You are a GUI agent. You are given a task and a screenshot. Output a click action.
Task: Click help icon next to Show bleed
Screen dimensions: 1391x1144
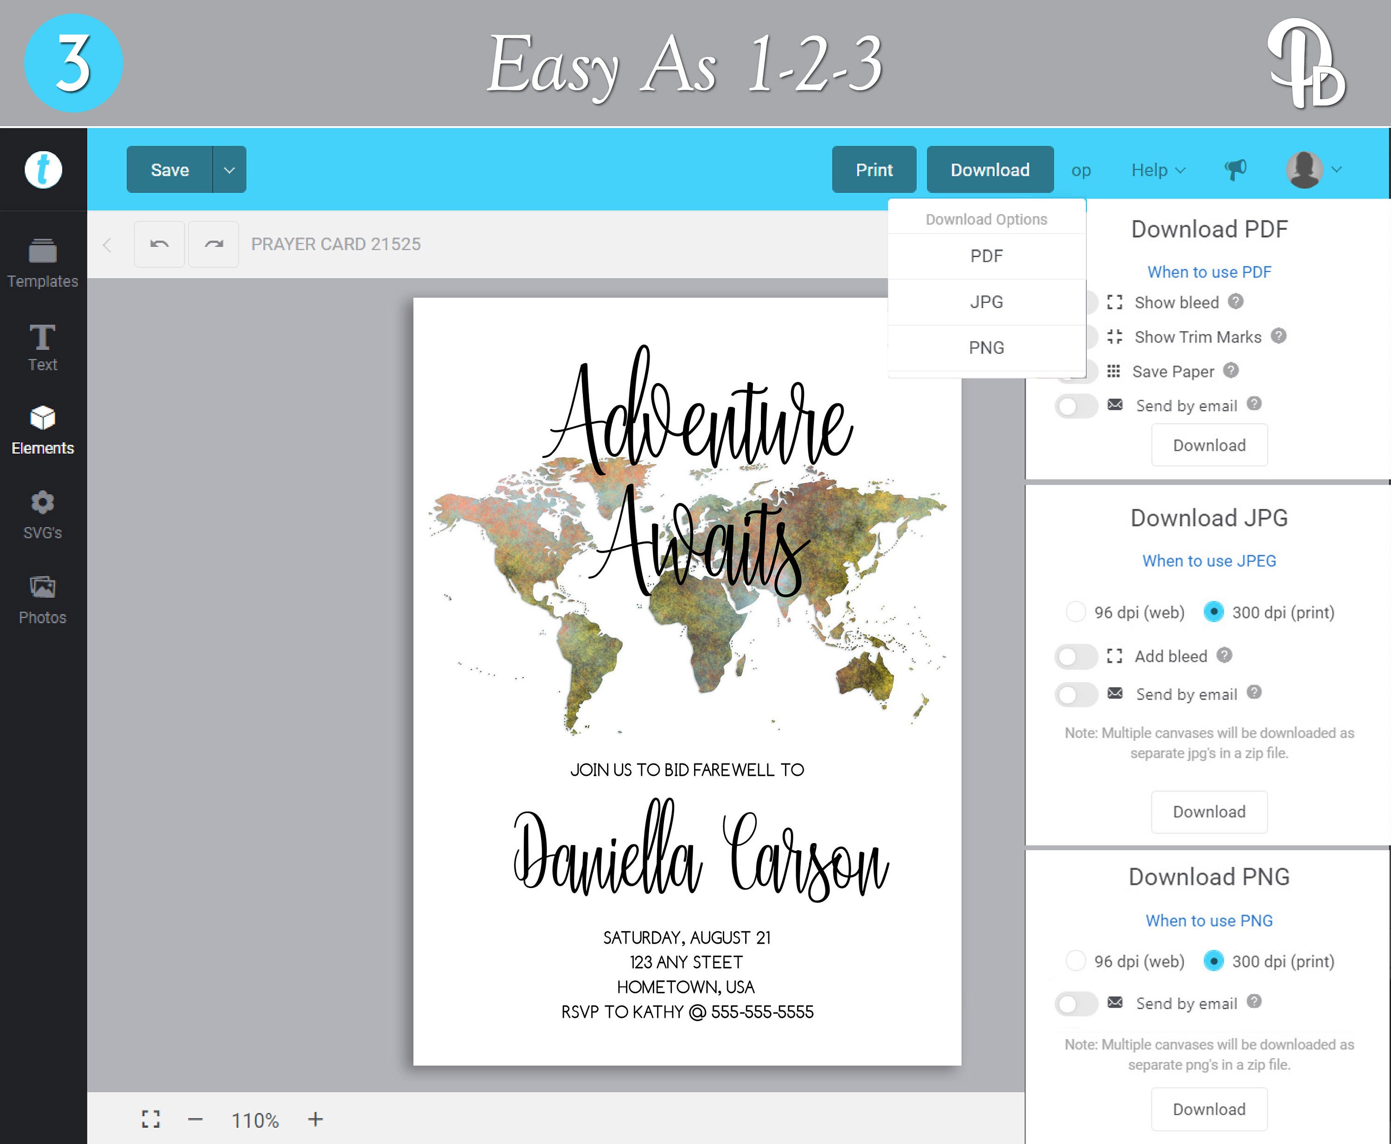[x=1236, y=301]
